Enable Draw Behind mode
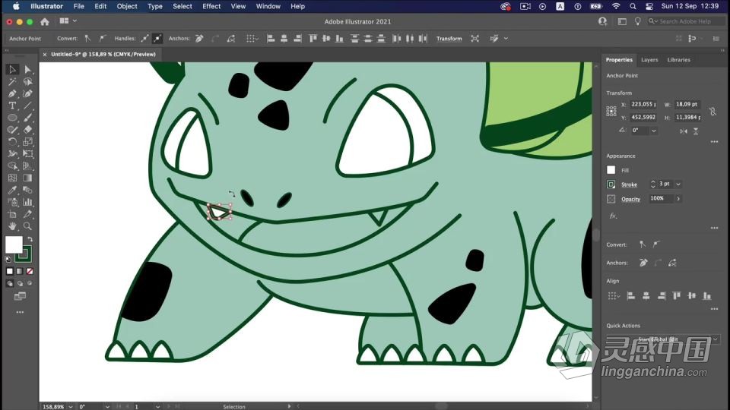 tap(20, 283)
